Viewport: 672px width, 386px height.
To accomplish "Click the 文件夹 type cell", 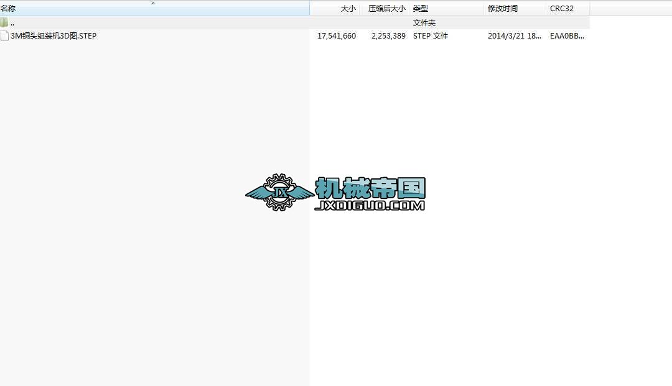I will click(x=424, y=23).
